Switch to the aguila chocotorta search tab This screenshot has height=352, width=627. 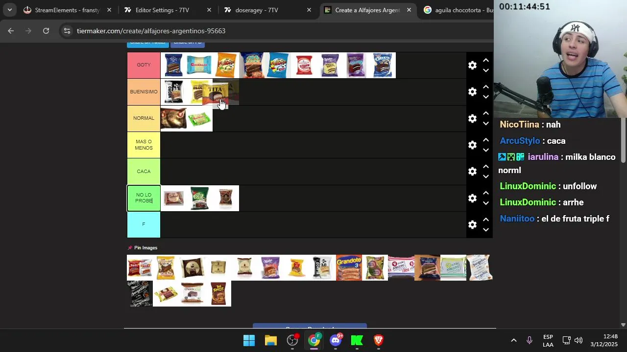coord(458,10)
